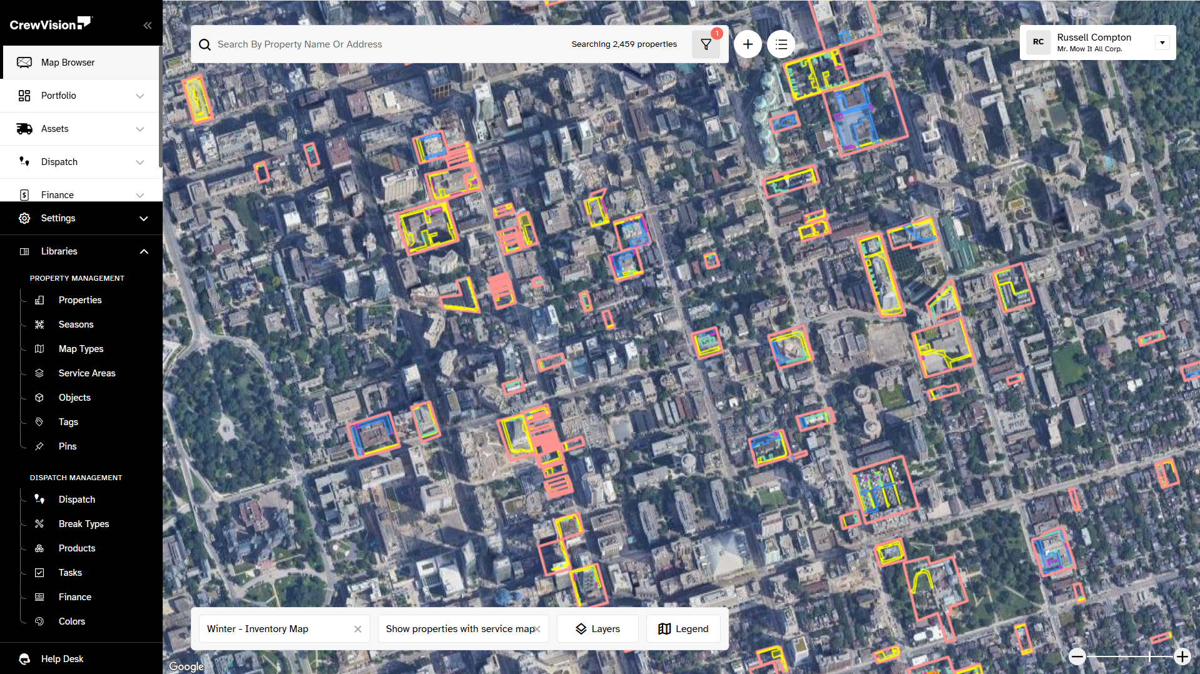Collapse the Libraries section

(x=144, y=251)
